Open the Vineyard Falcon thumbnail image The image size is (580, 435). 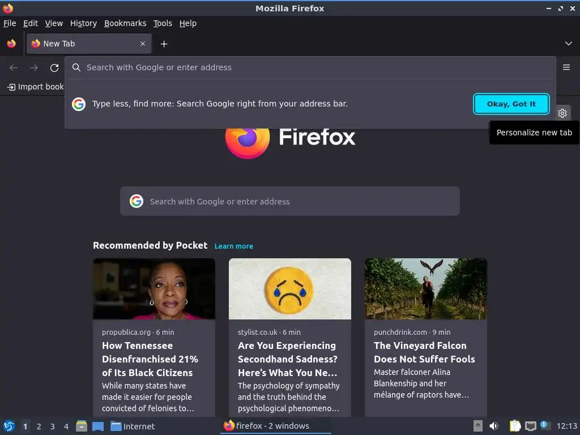point(426,289)
